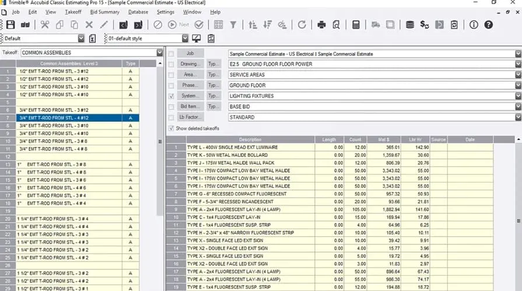Open the Edit menu
522x291 pixels.
tap(33, 12)
